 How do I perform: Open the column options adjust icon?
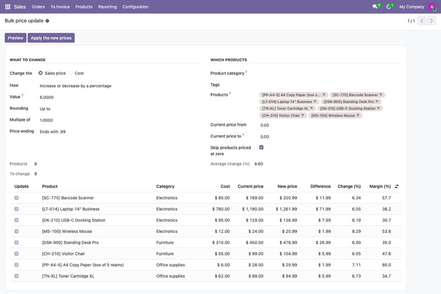396,186
